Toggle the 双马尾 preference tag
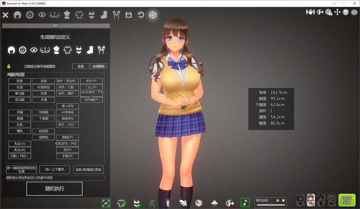 (x=20, y=100)
